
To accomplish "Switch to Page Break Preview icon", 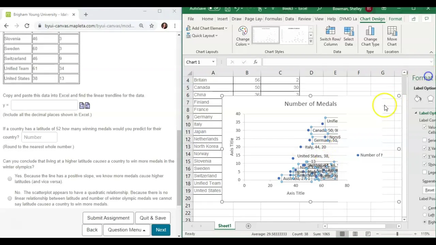I will point(368,234).
